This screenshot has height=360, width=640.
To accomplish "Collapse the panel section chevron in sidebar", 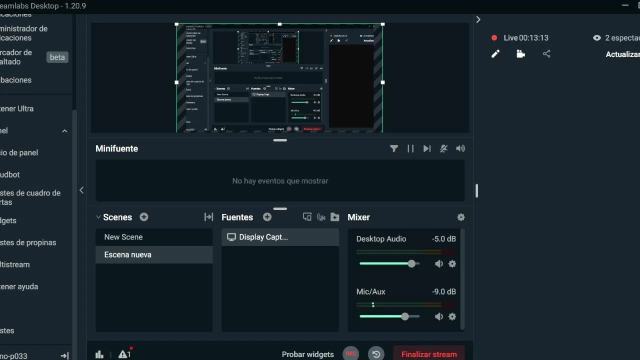I will [x=64, y=131].
